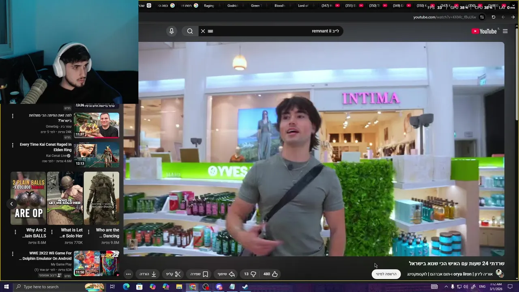
Task: Show hidden system tray icons chevron
Action: 446,287
